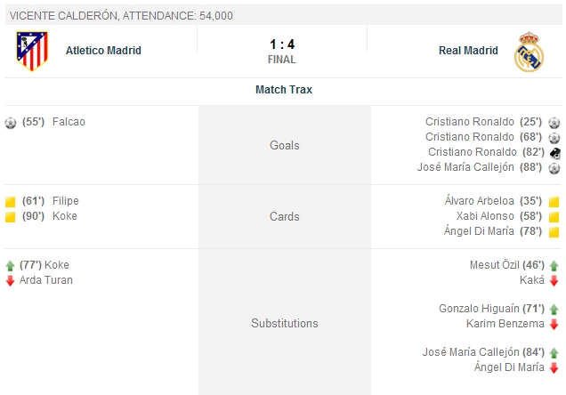Click the Cards section label
The height and width of the screenshot is (395, 566).
click(284, 216)
